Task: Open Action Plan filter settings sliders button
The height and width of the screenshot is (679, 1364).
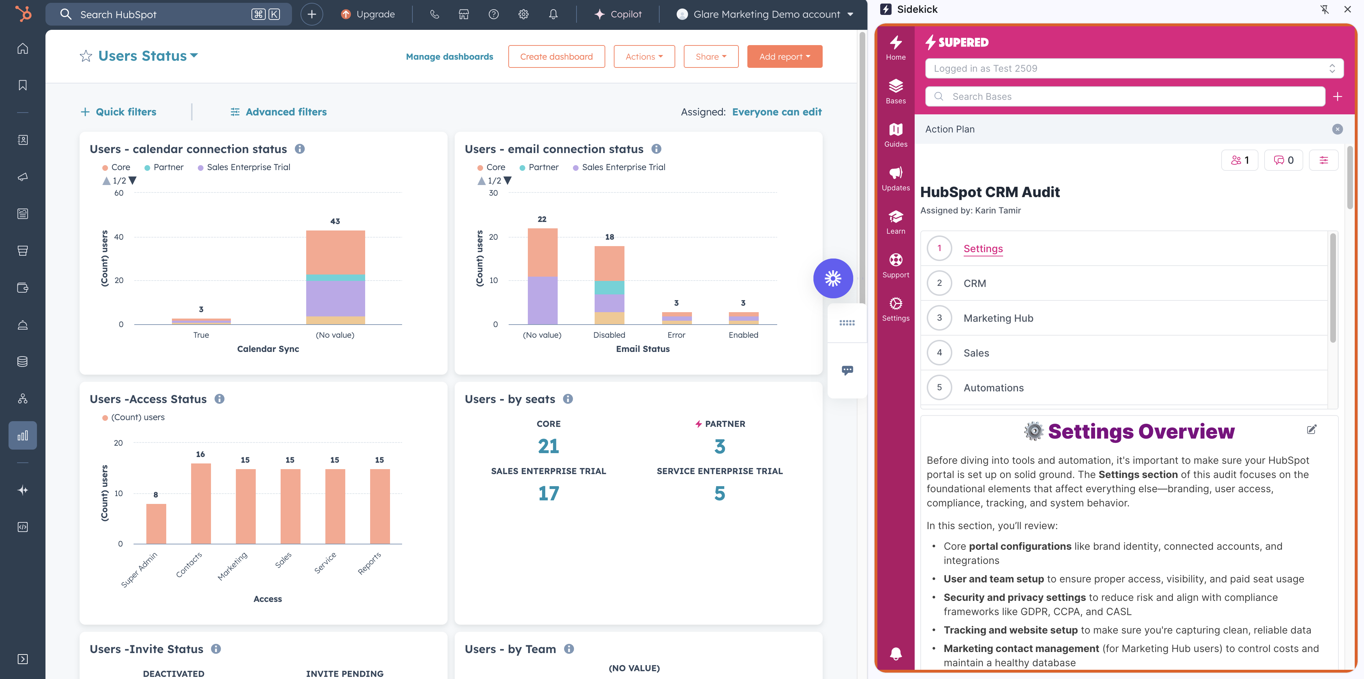Action: click(x=1323, y=160)
